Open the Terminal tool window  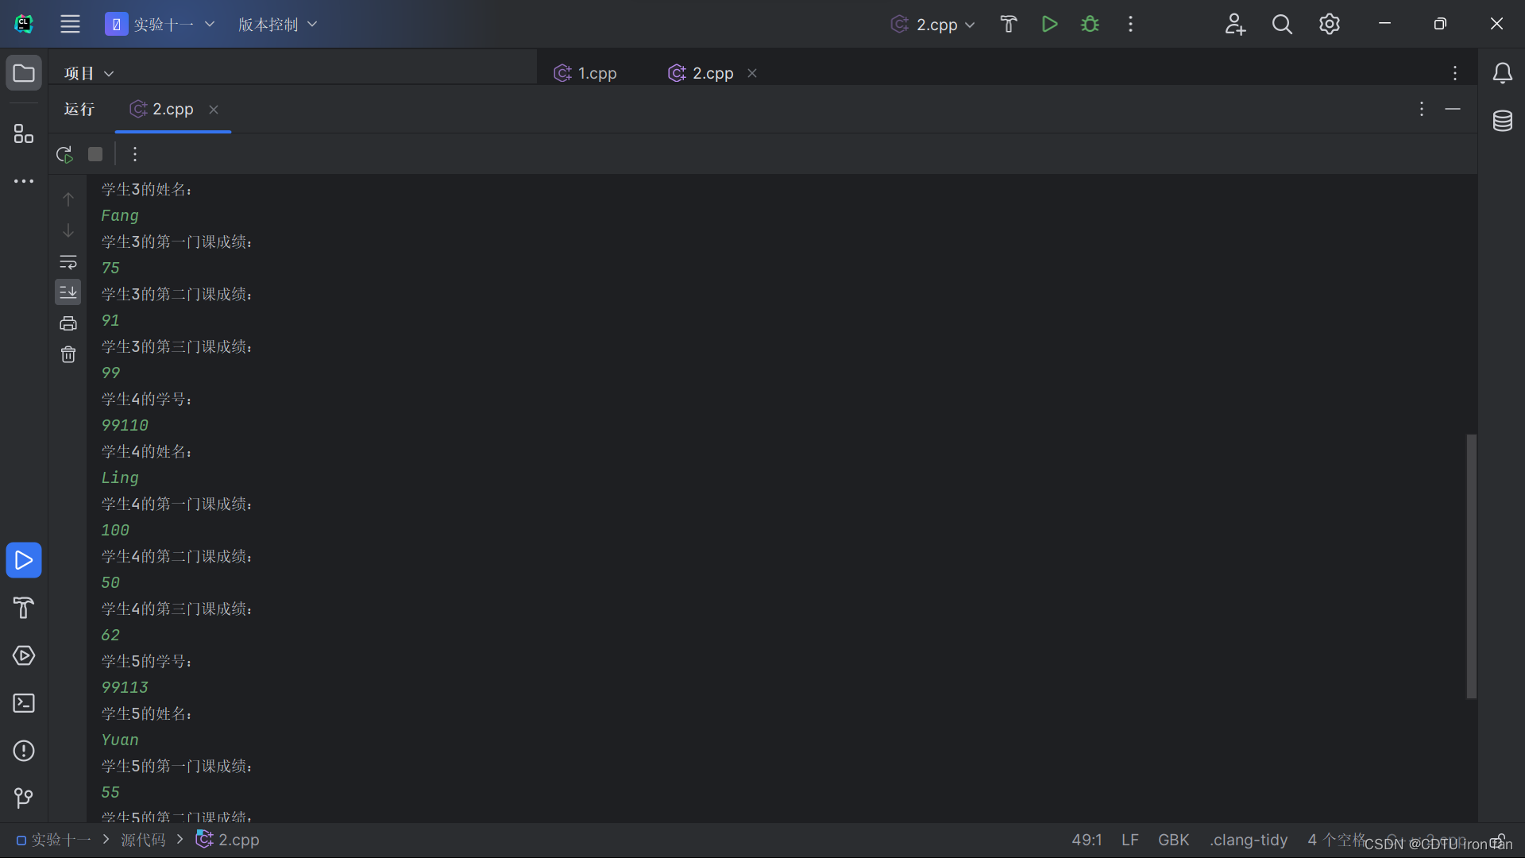(24, 703)
